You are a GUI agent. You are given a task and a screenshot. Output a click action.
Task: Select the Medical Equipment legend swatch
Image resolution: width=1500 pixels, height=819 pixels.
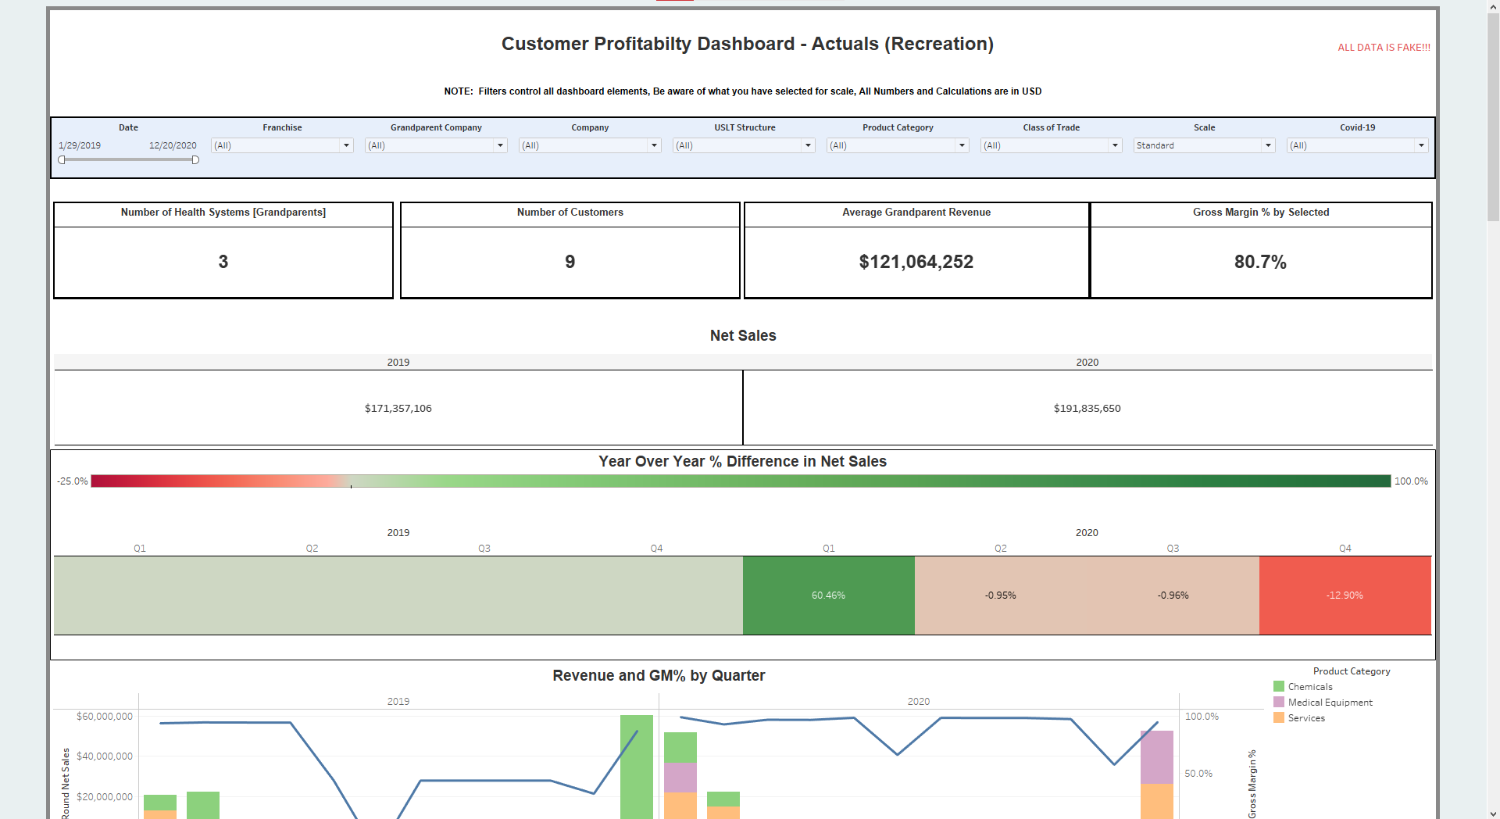click(1279, 703)
